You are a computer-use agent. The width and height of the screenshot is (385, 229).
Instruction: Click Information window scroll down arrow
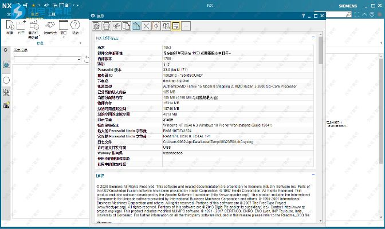(x=320, y=221)
